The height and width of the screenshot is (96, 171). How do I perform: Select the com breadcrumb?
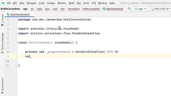55,9
